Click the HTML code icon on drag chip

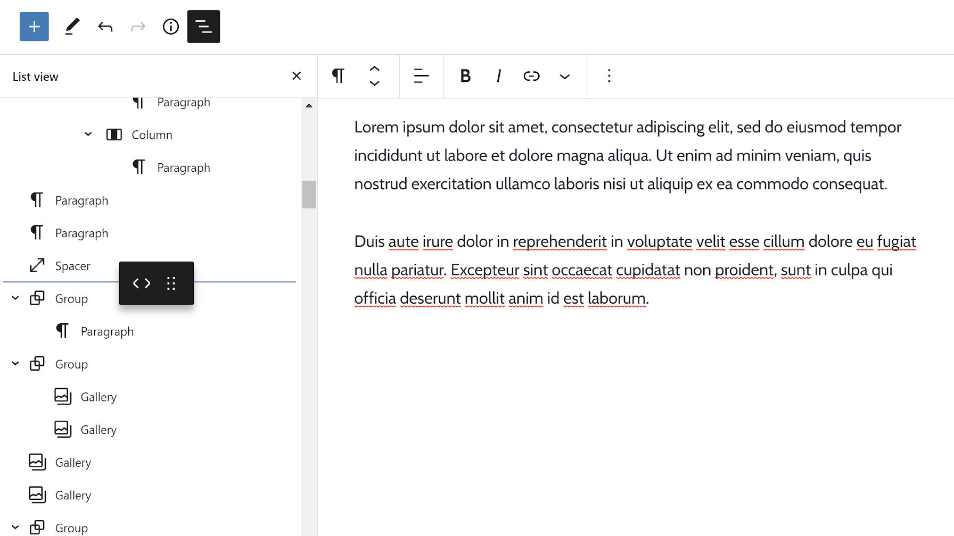(x=142, y=283)
